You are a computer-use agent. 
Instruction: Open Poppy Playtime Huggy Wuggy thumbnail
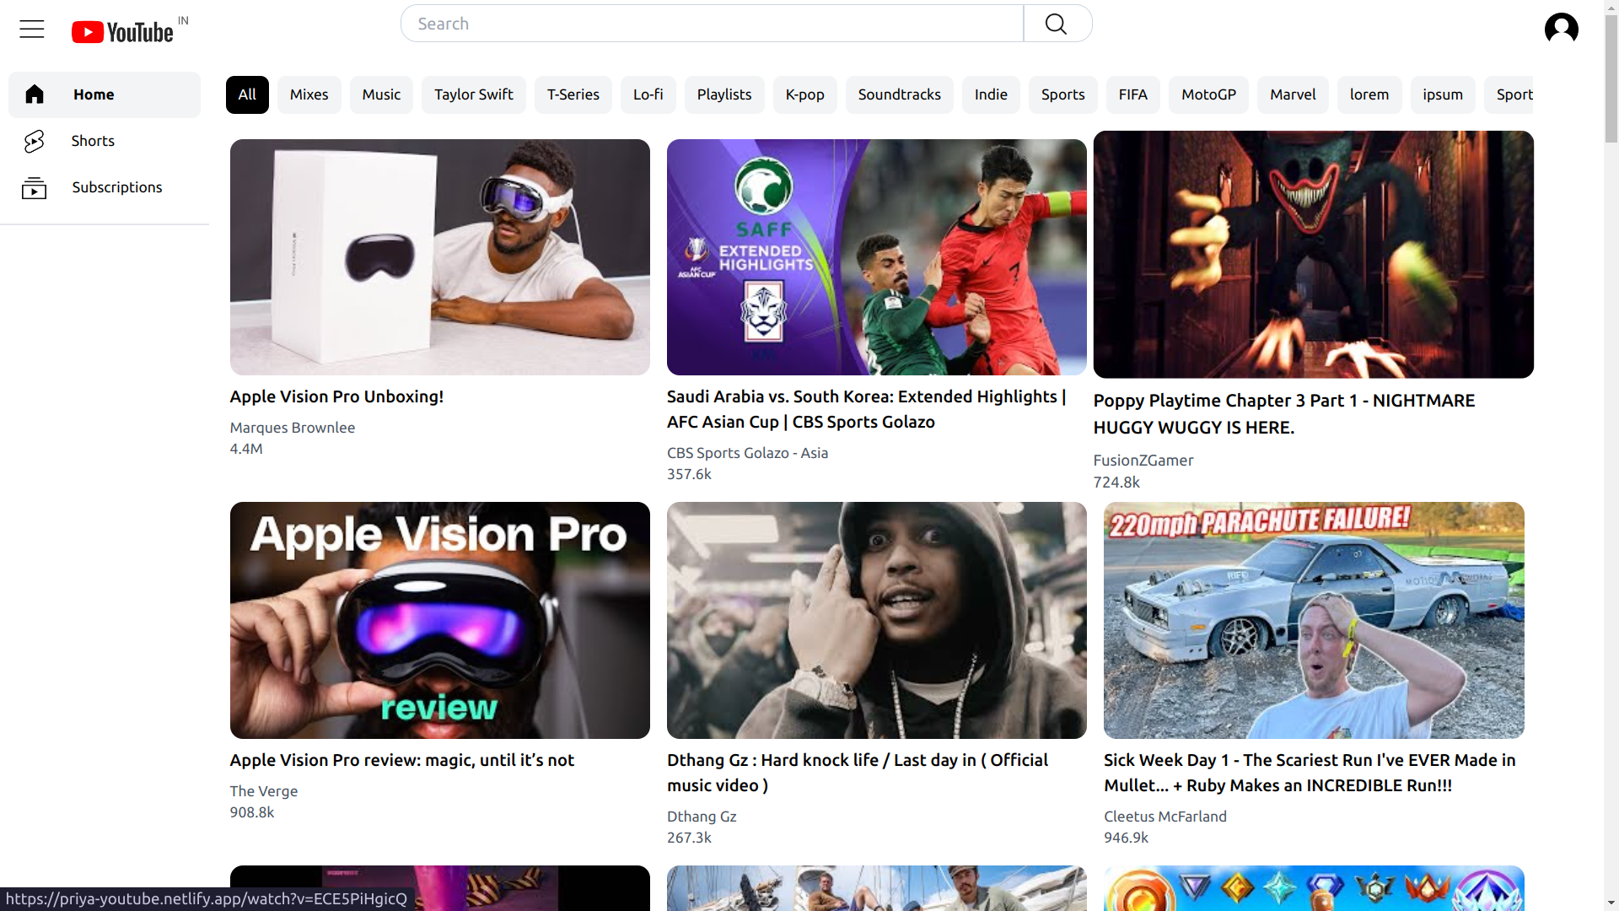[x=1314, y=254]
